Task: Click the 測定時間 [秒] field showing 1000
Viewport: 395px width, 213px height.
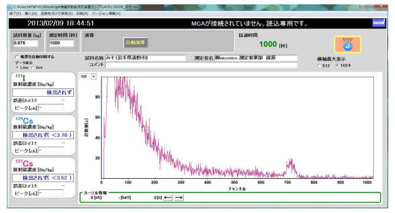Action: point(61,43)
